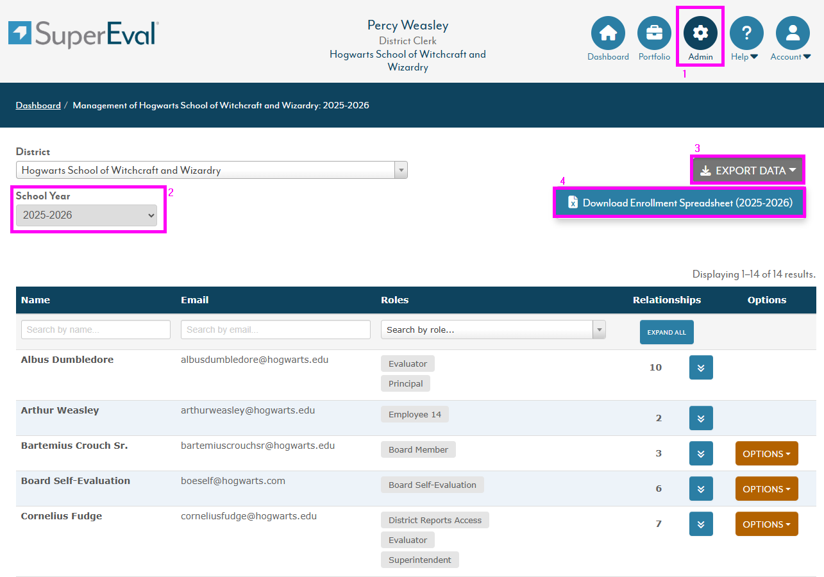Open the Dashboard home icon
Viewport: 824px width, 577px height.
(608, 33)
